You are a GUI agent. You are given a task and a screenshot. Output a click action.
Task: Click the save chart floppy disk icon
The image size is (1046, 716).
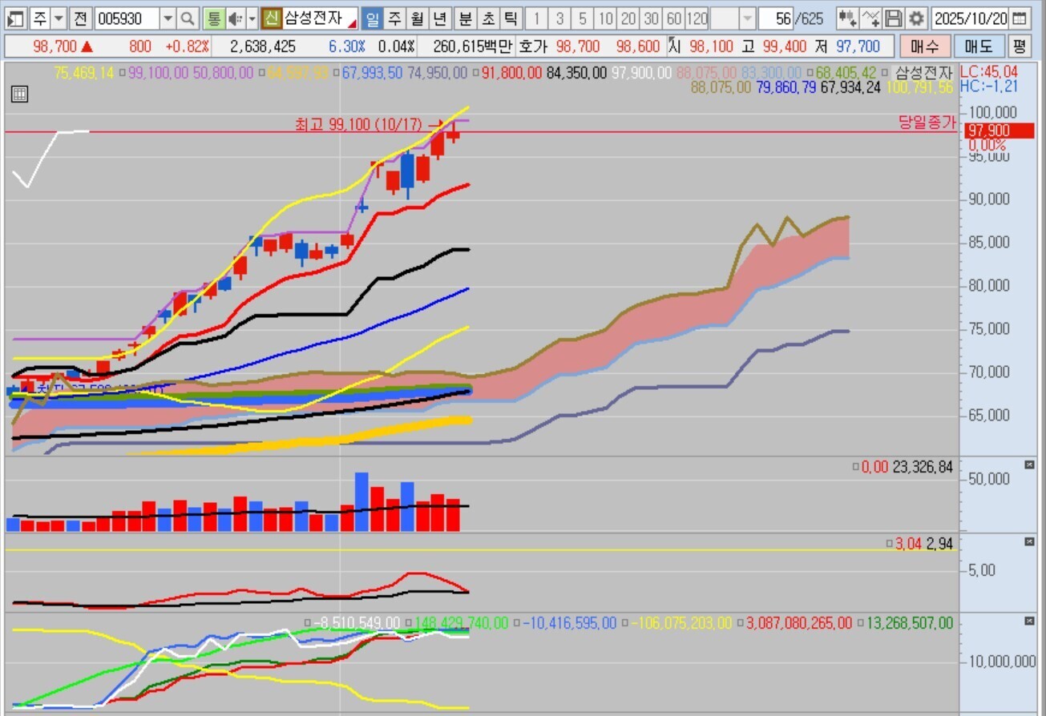coord(894,18)
